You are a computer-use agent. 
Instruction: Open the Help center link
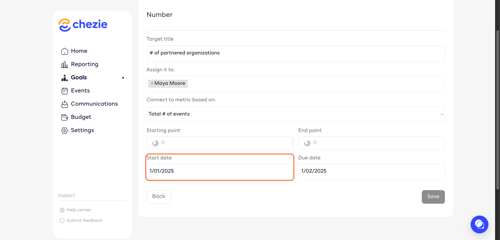click(x=79, y=210)
